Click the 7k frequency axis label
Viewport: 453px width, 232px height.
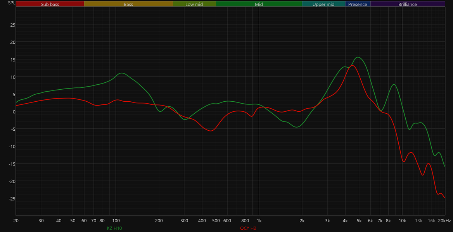click(380, 221)
